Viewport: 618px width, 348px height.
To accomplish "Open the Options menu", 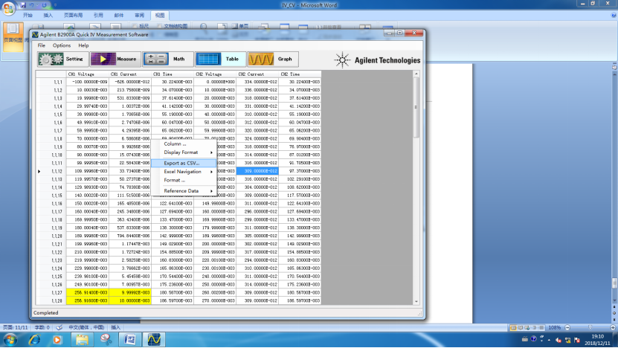I will click(x=62, y=45).
